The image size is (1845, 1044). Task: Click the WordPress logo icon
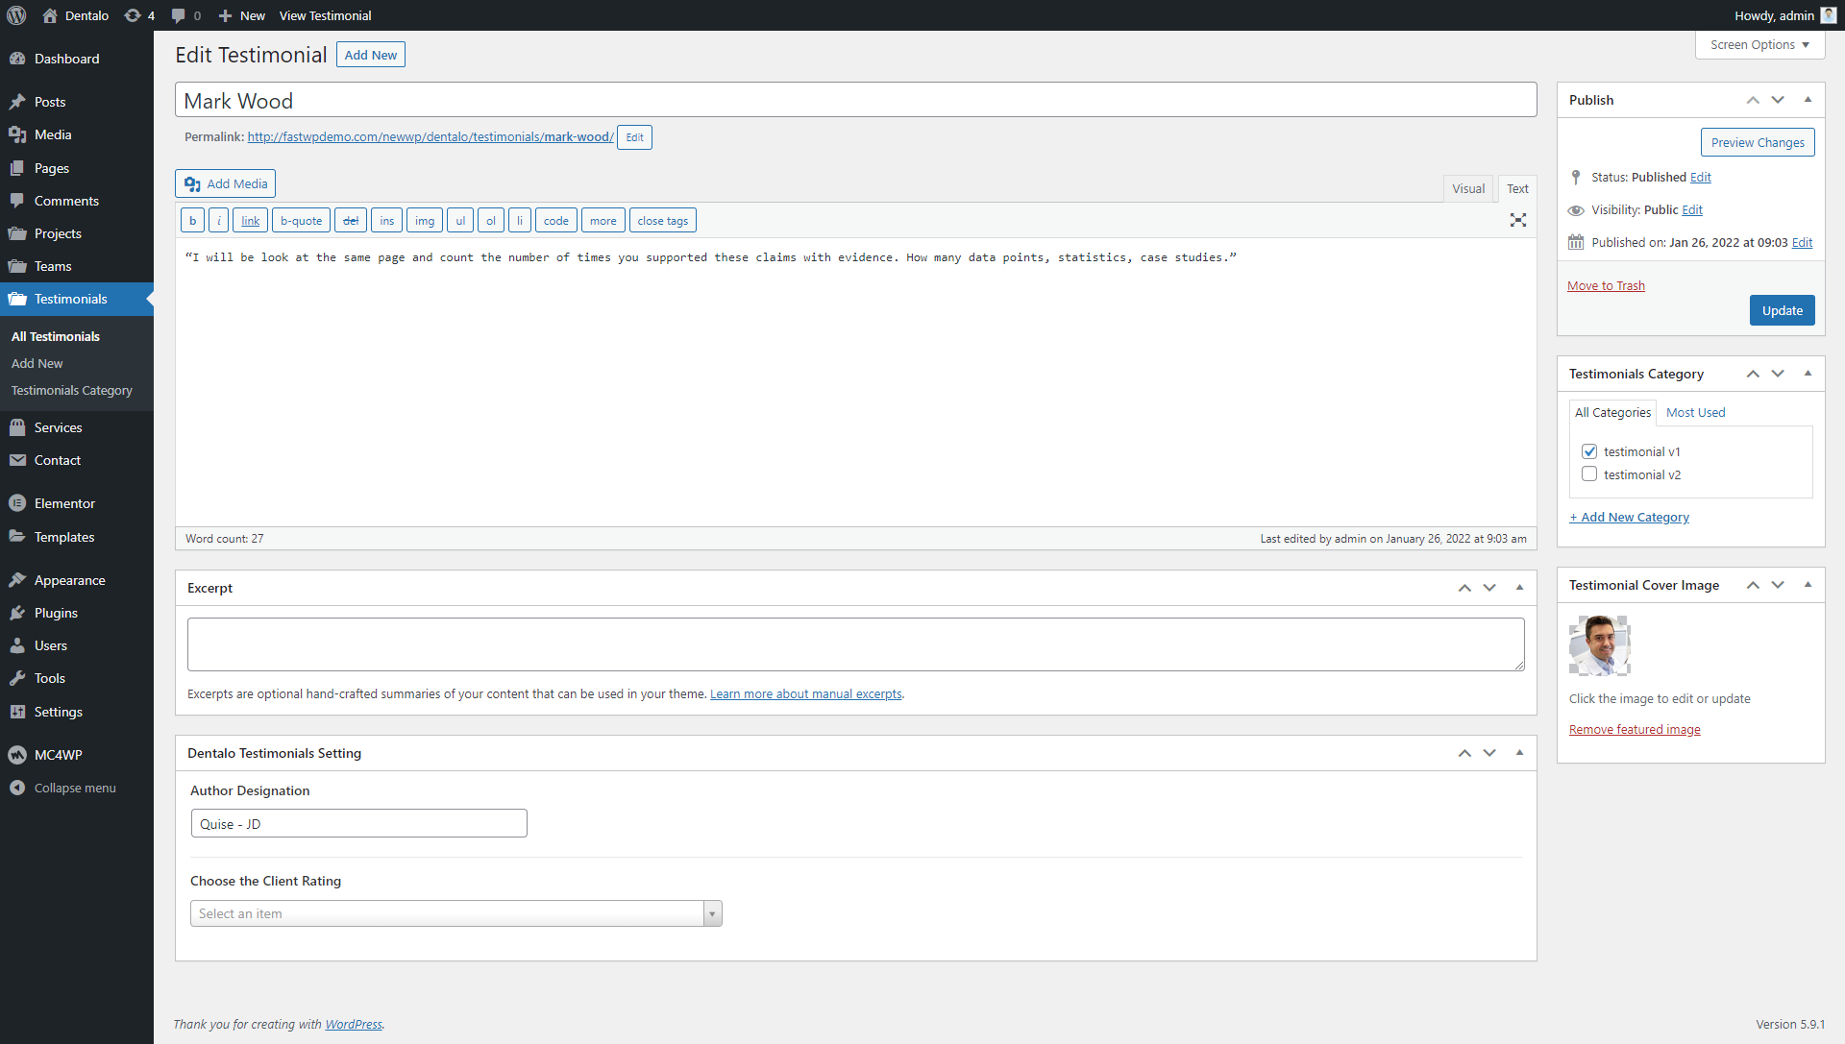pos(16,15)
